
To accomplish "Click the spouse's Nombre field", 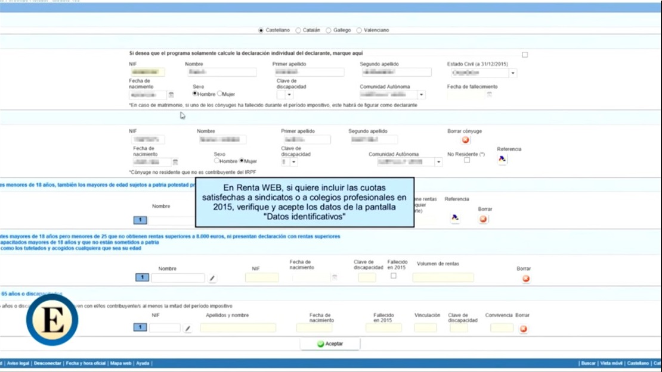I will 222,139.
